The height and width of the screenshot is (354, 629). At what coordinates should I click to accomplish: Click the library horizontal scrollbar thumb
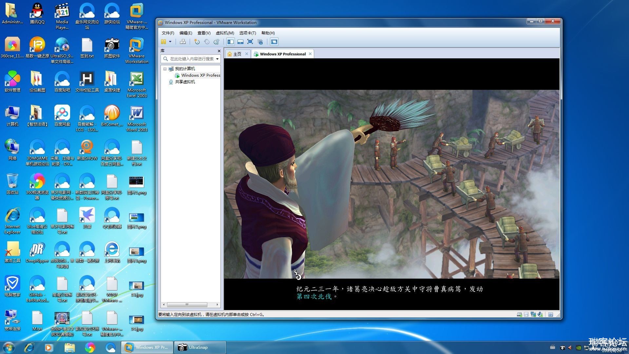click(x=187, y=305)
